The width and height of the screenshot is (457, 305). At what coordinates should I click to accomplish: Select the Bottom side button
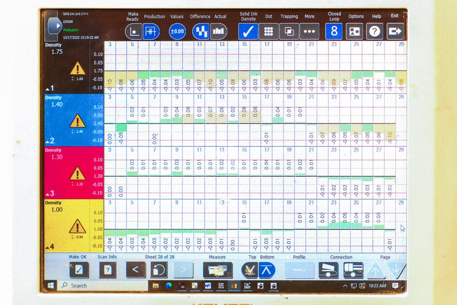267,270
